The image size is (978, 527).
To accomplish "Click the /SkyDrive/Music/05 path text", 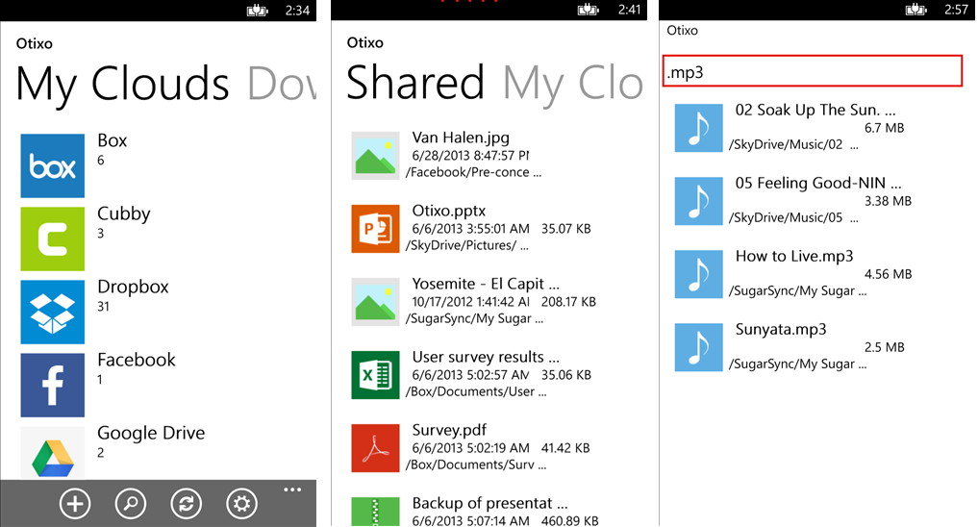I will (793, 217).
